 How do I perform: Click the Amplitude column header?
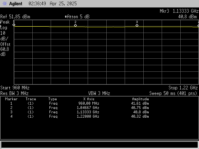[x=140, y=99]
